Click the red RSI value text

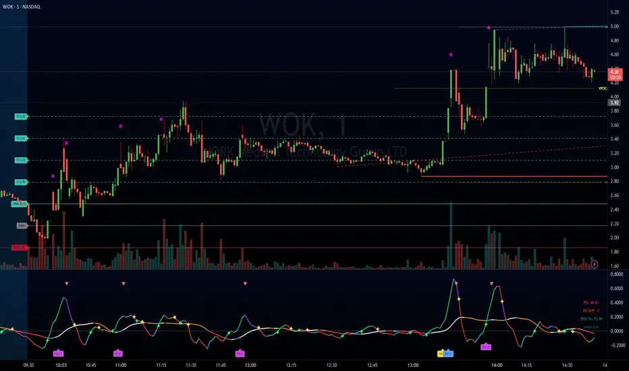591,302
